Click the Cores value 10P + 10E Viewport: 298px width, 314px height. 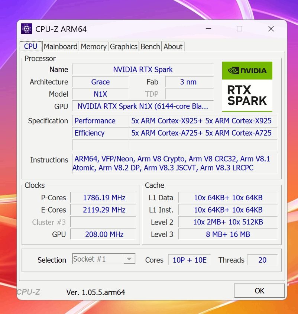coord(190,260)
